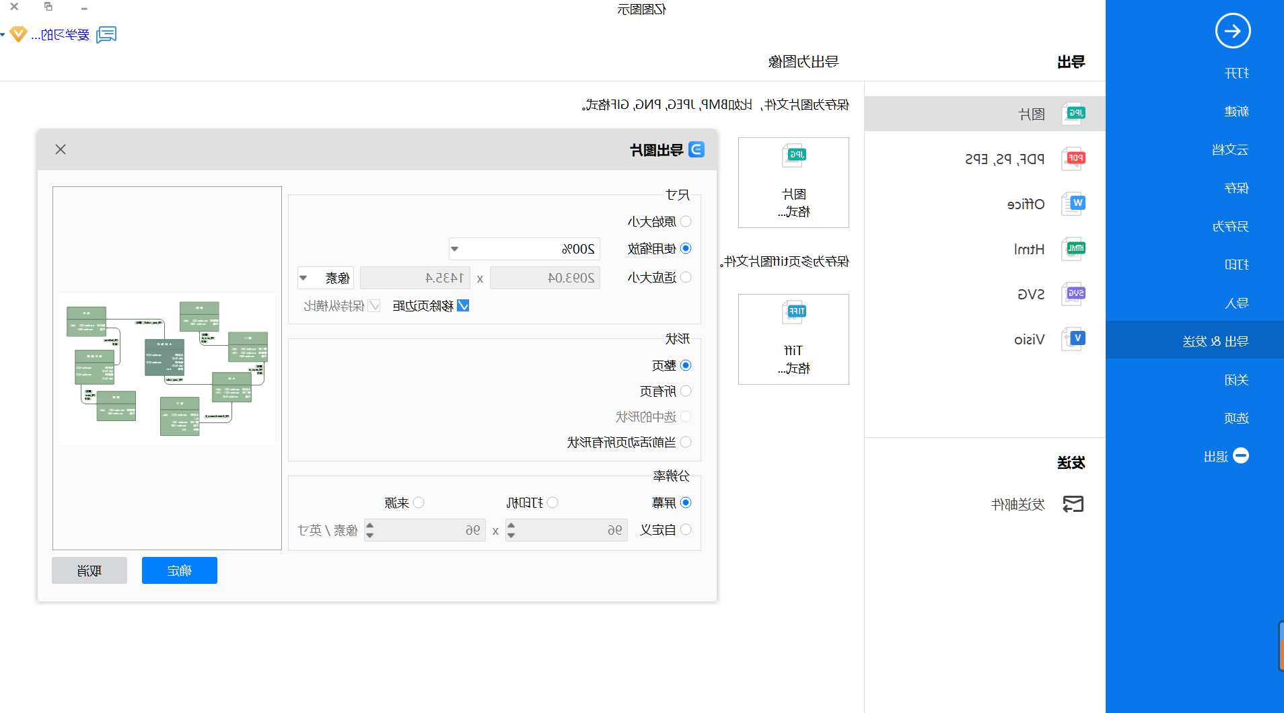Decrease the 96 value beside 像素/英寸

tap(369, 535)
